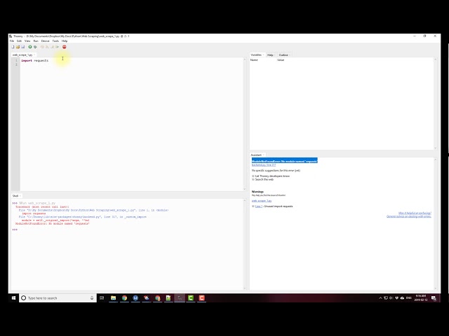Open the green Camtasia taskbar icon

191,298
